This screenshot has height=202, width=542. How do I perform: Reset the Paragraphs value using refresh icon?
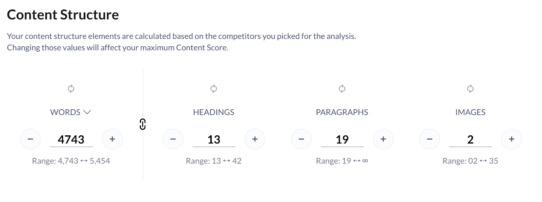(x=342, y=88)
